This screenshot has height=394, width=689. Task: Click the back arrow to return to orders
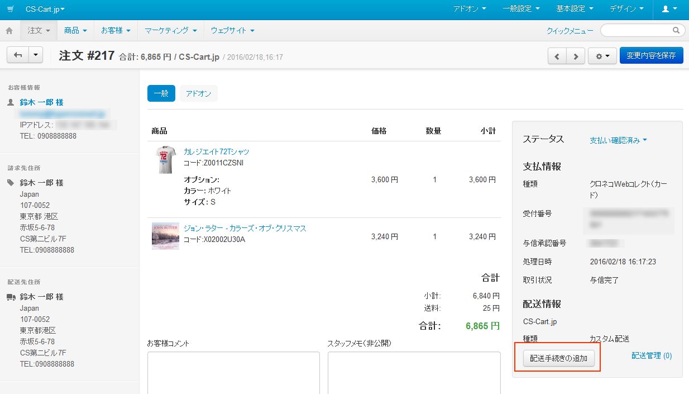(x=18, y=55)
